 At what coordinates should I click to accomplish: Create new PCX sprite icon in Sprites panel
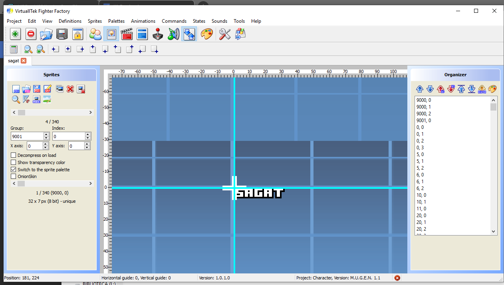coord(16,89)
